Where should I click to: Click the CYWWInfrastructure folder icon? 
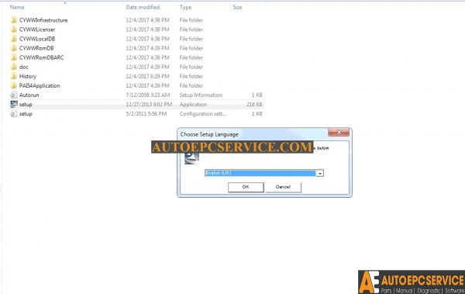coord(14,20)
